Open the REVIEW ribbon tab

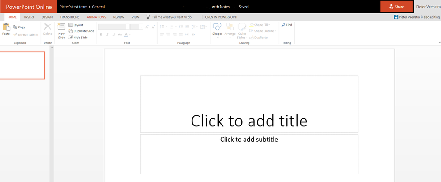119,17
